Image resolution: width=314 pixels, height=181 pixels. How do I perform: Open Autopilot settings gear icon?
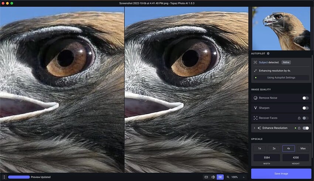click(268, 54)
